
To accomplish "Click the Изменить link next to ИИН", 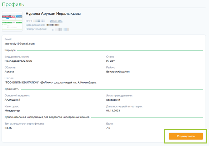I will pos(56,21).
